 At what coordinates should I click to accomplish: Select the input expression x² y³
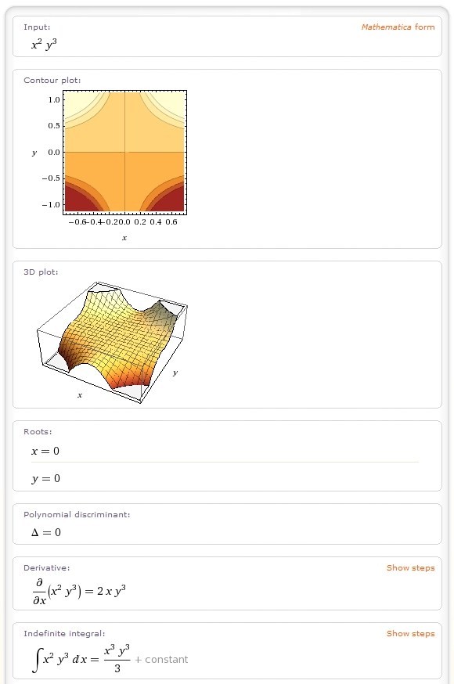click(44, 45)
